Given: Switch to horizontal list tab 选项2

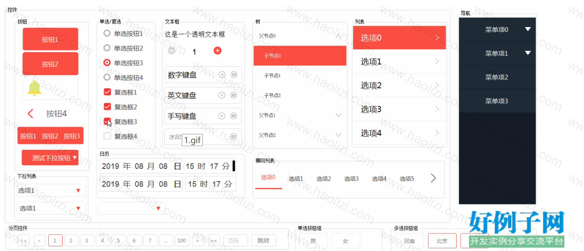Looking at the screenshot, I should coord(324,179).
